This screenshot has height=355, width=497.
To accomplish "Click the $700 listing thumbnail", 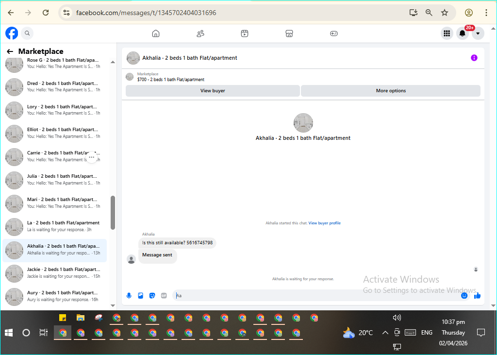I will click(129, 76).
